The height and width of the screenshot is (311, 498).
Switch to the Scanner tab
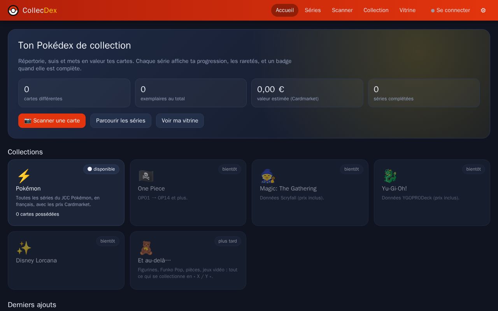[342, 10]
